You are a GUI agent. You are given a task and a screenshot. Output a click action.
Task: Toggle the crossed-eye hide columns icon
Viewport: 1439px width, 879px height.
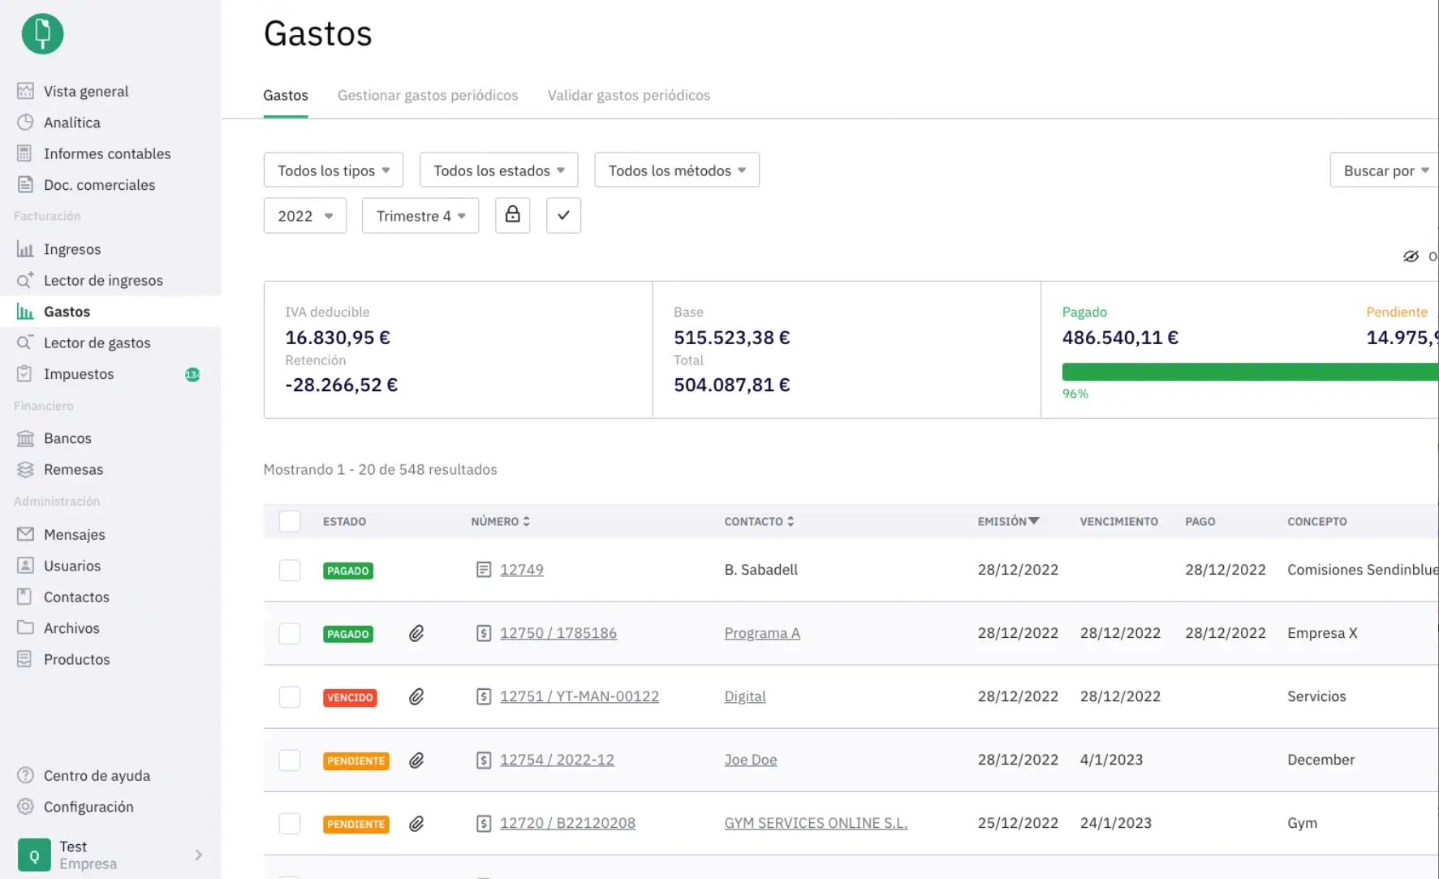[1411, 256]
